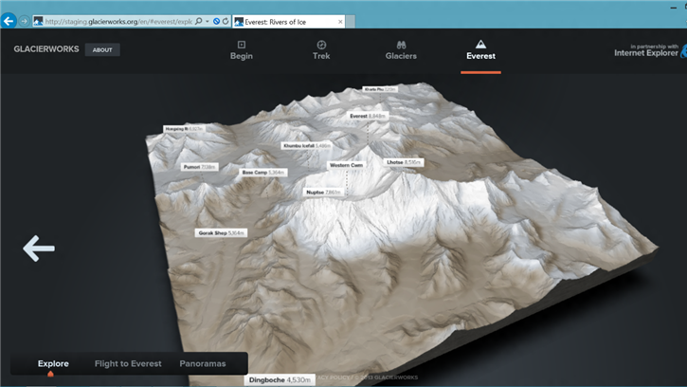
Task: Click the Everest 8,848m map label
Action: [368, 116]
